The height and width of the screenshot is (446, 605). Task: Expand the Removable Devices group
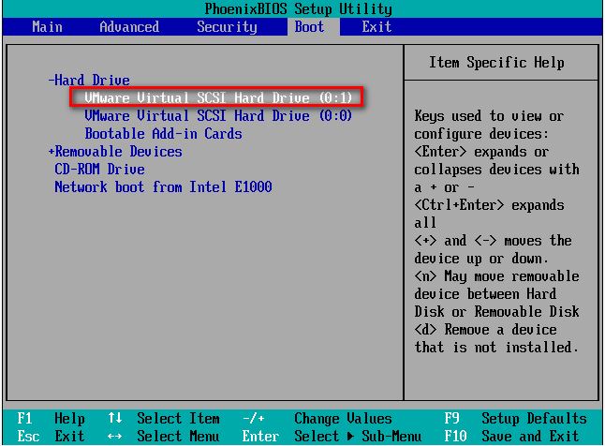[x=115, y=152]
